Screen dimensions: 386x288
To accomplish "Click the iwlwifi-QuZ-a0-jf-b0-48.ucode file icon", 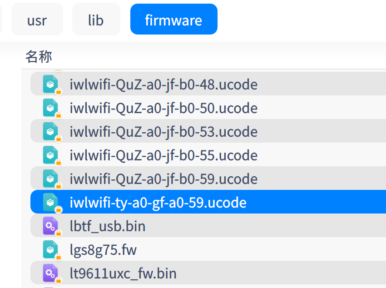I will pos(50,84).
